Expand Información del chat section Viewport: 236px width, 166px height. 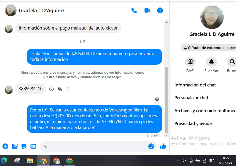(195, 85)
